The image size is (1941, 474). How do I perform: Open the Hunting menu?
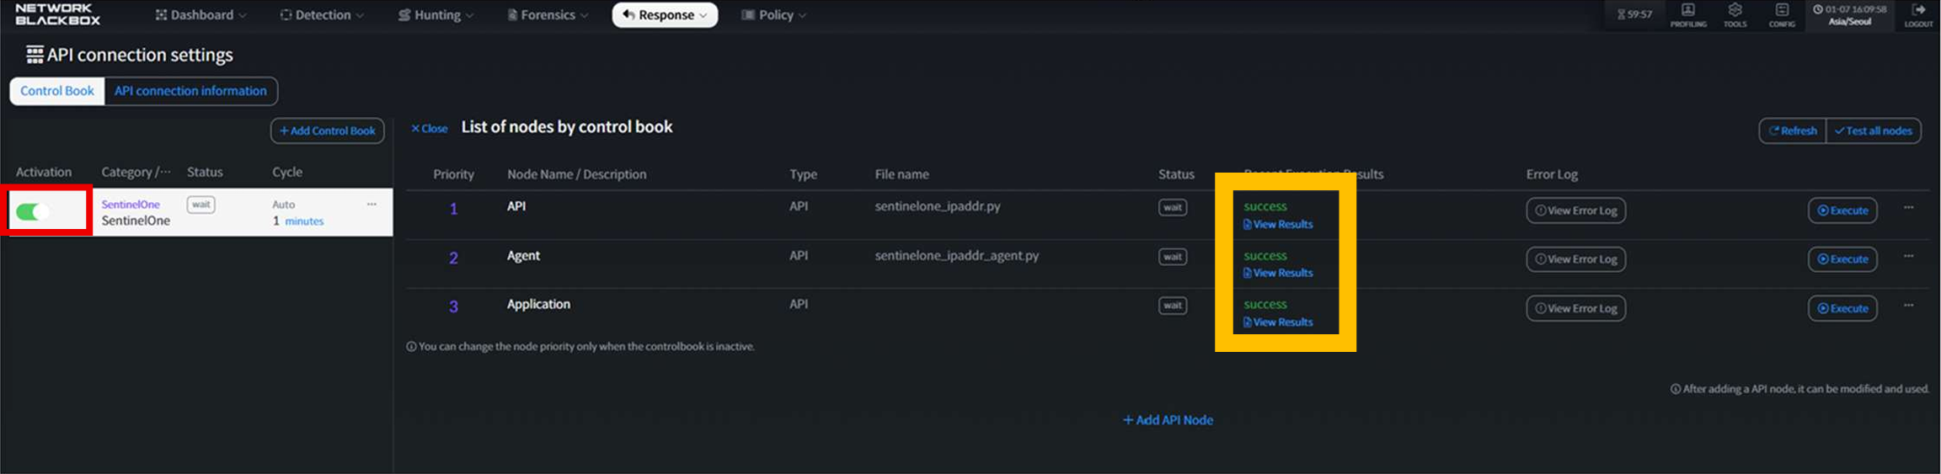[x=436, y=15]
